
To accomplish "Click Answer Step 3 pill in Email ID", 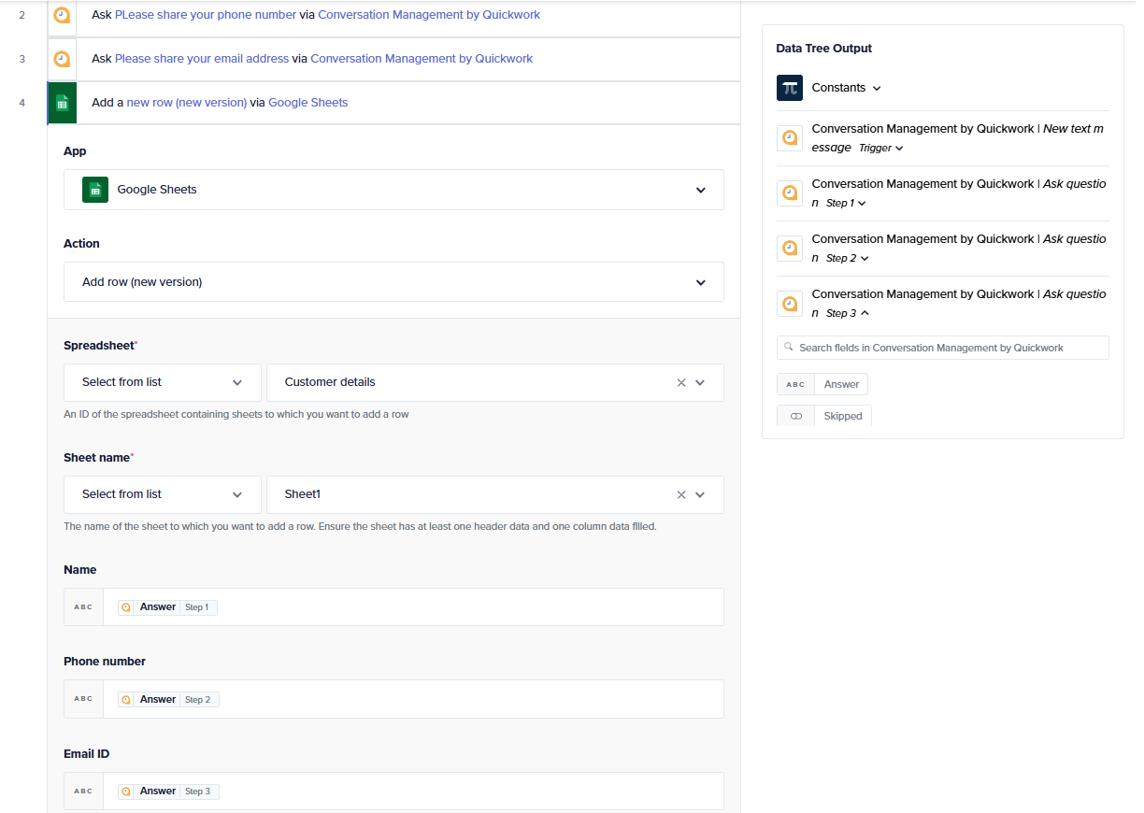I will click(x=168, y=791).
